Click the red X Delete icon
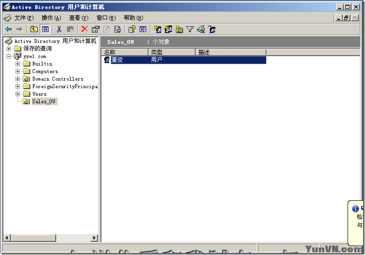 coord(84,29)
